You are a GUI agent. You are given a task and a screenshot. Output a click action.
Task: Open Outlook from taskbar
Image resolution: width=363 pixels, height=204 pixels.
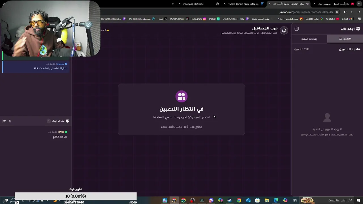tap(248, 200)
